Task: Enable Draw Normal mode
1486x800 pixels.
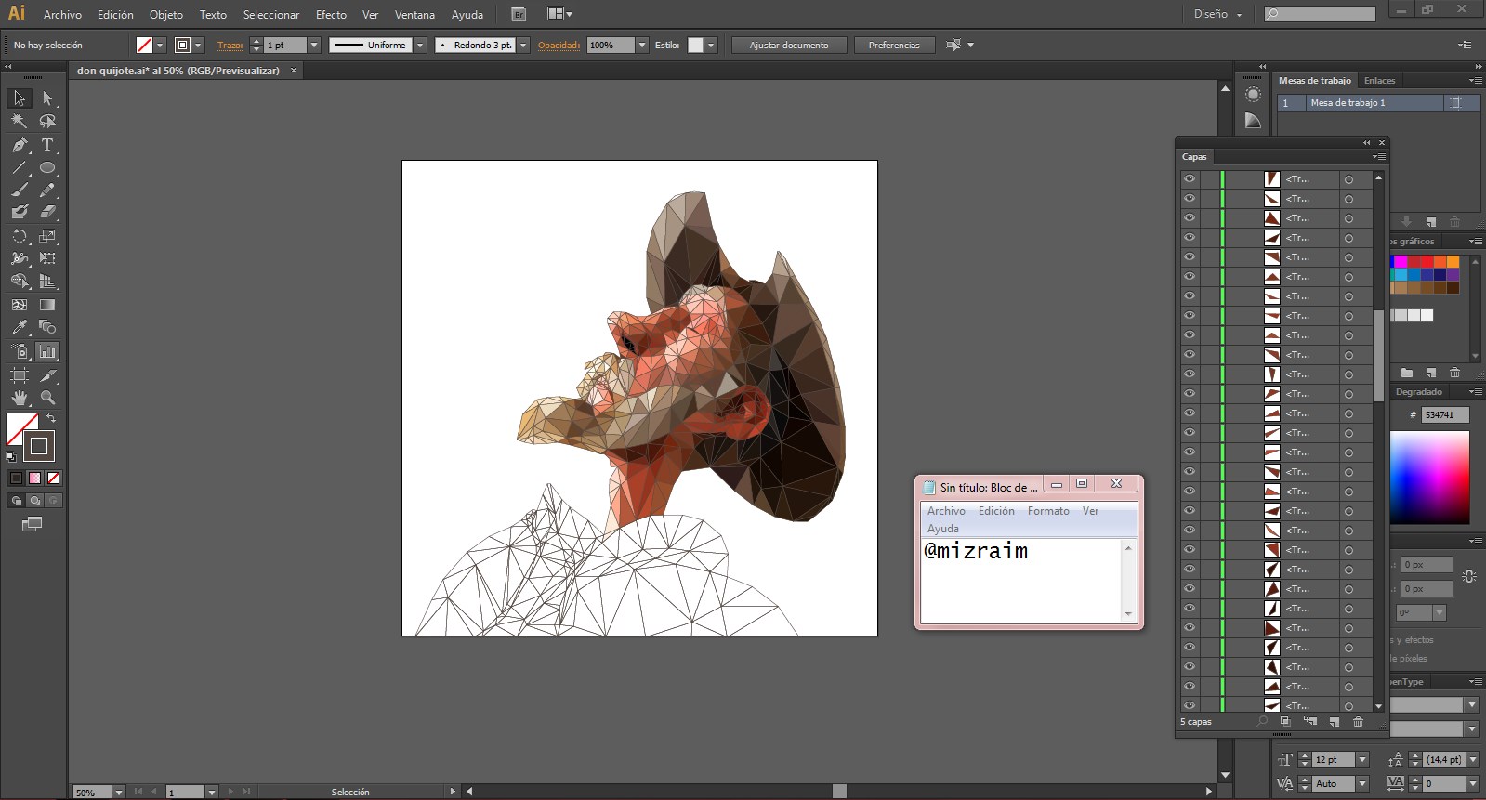Action: click(x=16, y=501)
